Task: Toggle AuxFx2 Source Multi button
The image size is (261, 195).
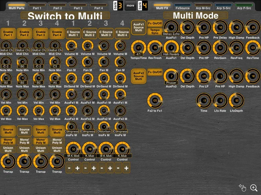Action: pos(139,76)
